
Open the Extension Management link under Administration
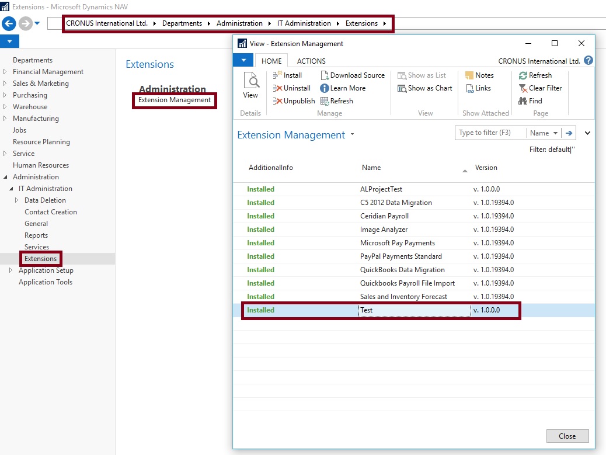[175, 100]
